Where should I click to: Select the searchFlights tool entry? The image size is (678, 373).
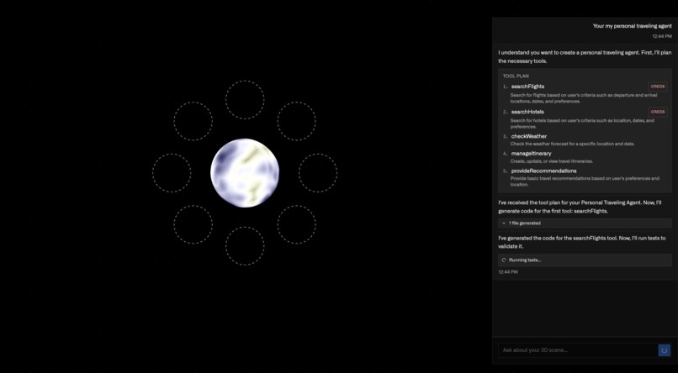527,87
